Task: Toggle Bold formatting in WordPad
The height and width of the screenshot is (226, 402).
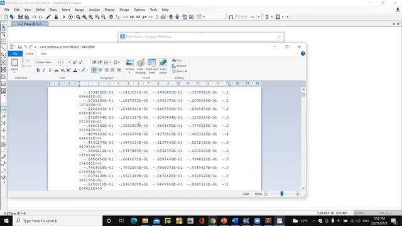Action: tap(38, 70)
